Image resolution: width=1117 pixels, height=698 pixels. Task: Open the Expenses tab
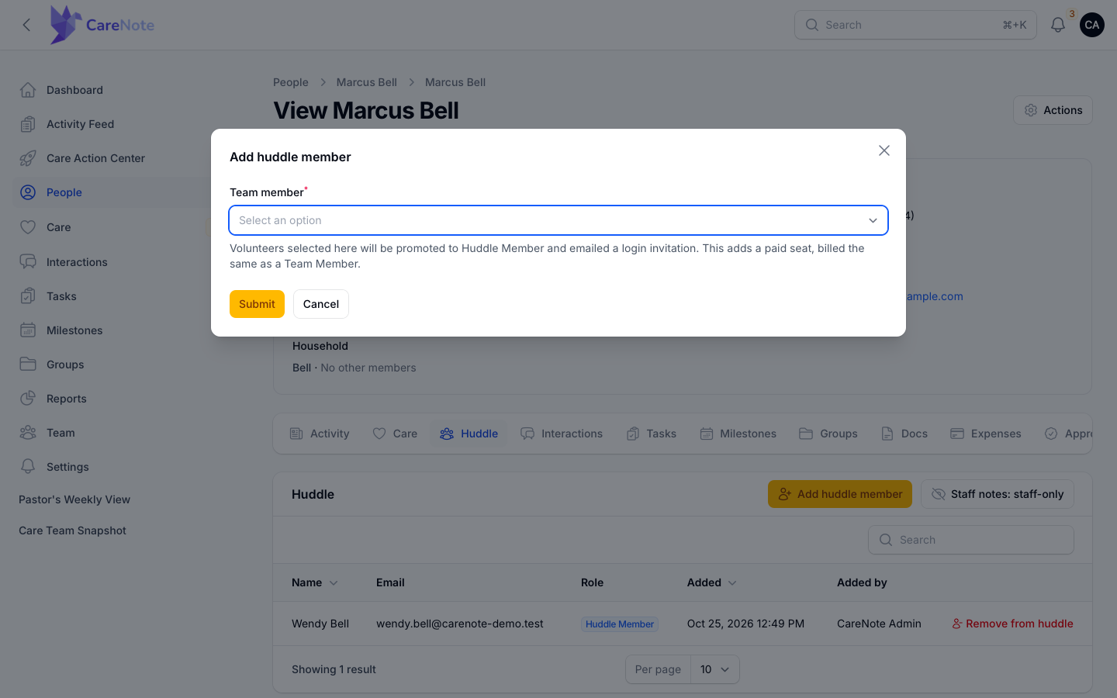[x=986, y=434]
